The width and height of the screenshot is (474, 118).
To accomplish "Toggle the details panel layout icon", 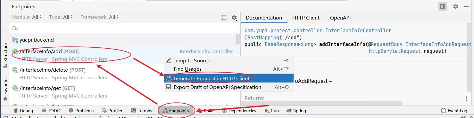I will tap(443, 6).
